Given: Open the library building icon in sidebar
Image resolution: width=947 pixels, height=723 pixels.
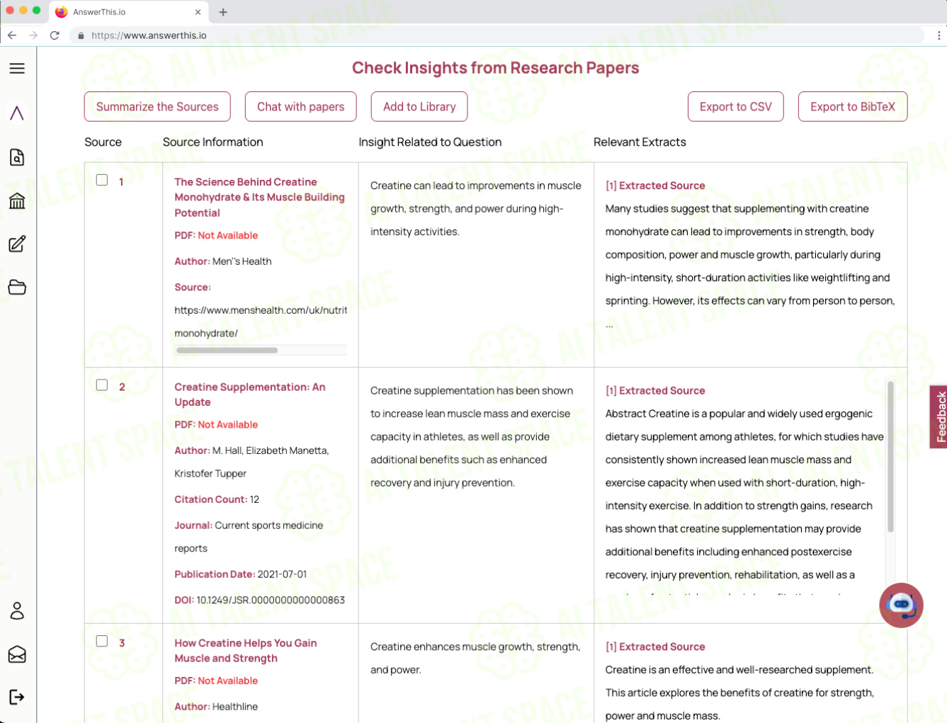Looking at the screenshot, I should (17, 201).
